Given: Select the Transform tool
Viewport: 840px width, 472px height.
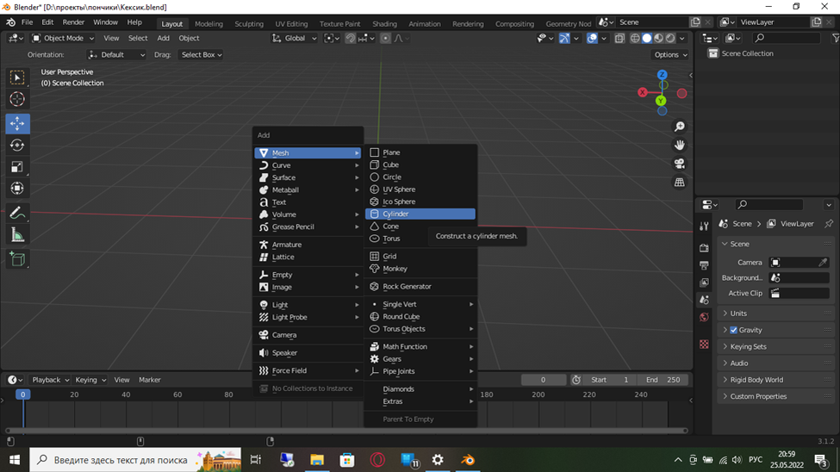Looking at the screenshot, I should click(x=17, y=188).
